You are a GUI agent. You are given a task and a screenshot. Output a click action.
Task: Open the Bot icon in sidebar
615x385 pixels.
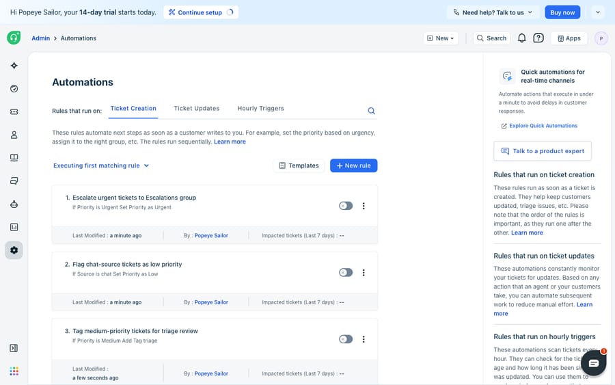point(14,204)
